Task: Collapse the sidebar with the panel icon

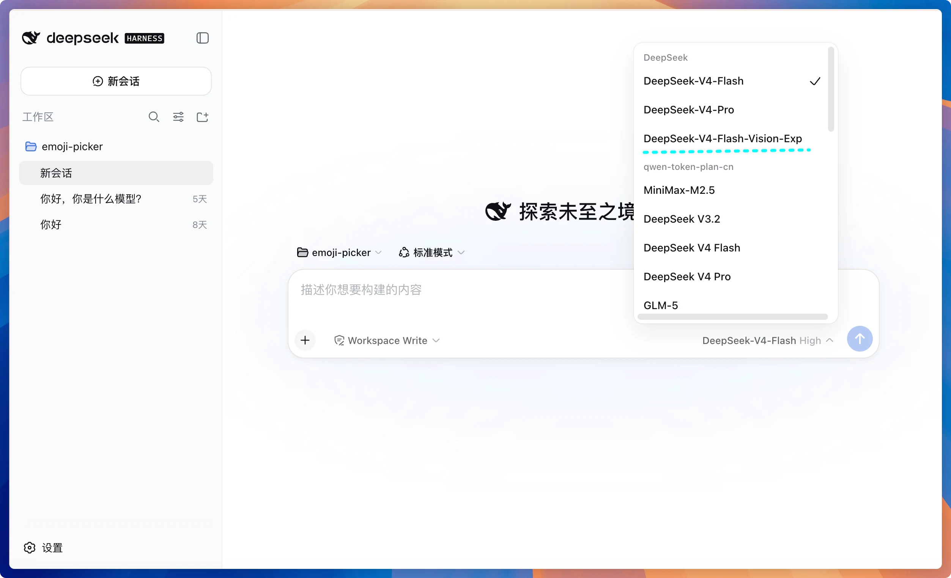Action: pos(202,38)
